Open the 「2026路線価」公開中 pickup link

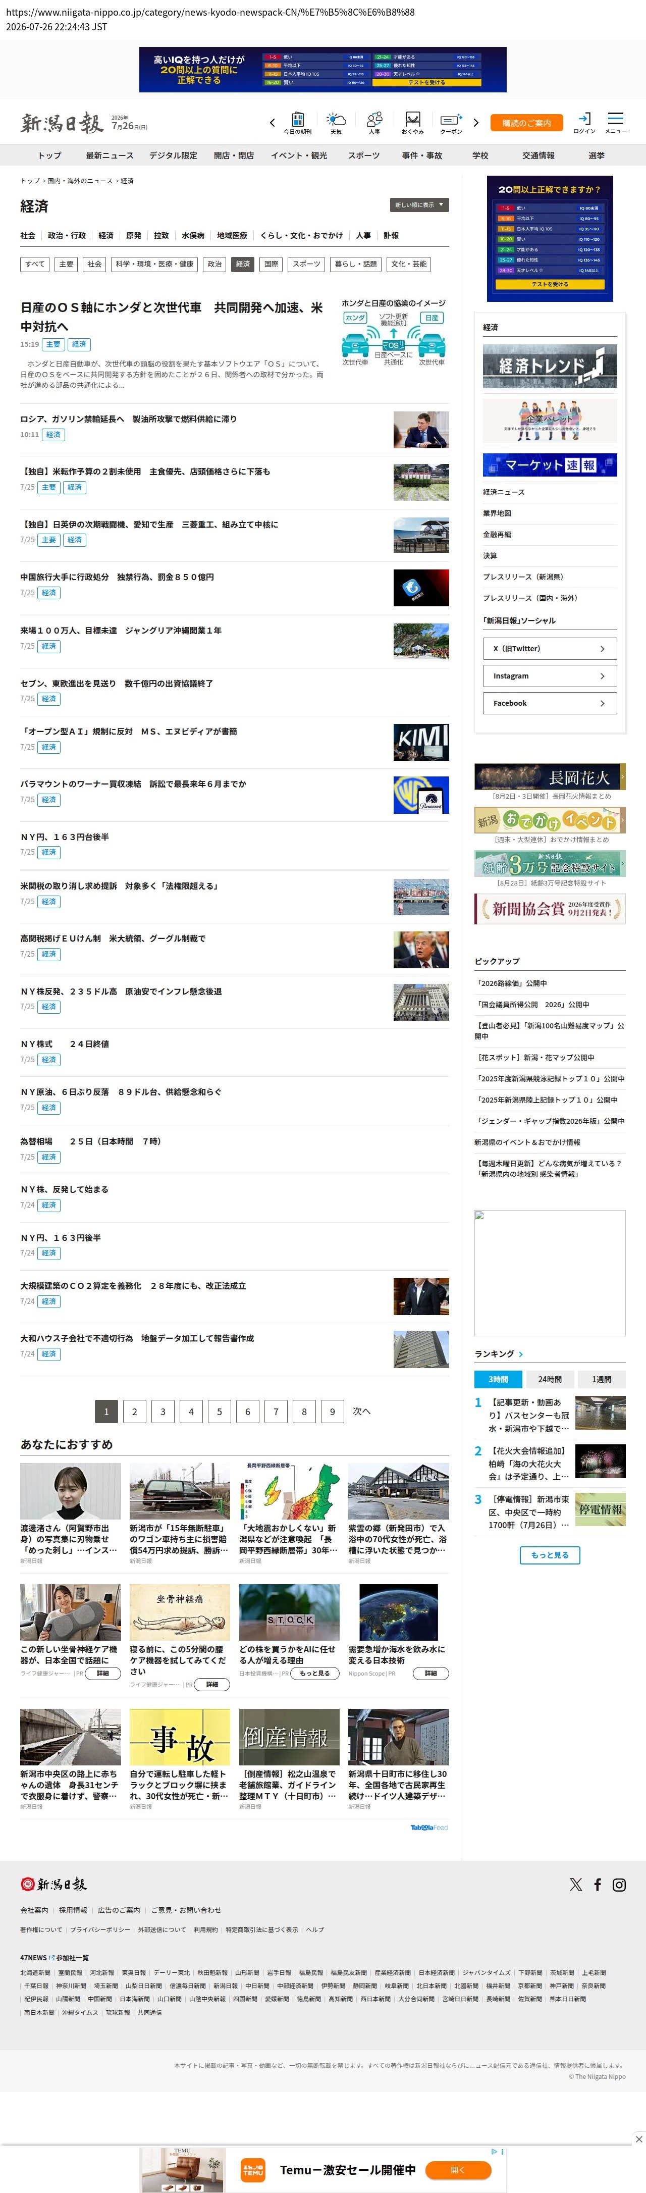coord(511,983)
